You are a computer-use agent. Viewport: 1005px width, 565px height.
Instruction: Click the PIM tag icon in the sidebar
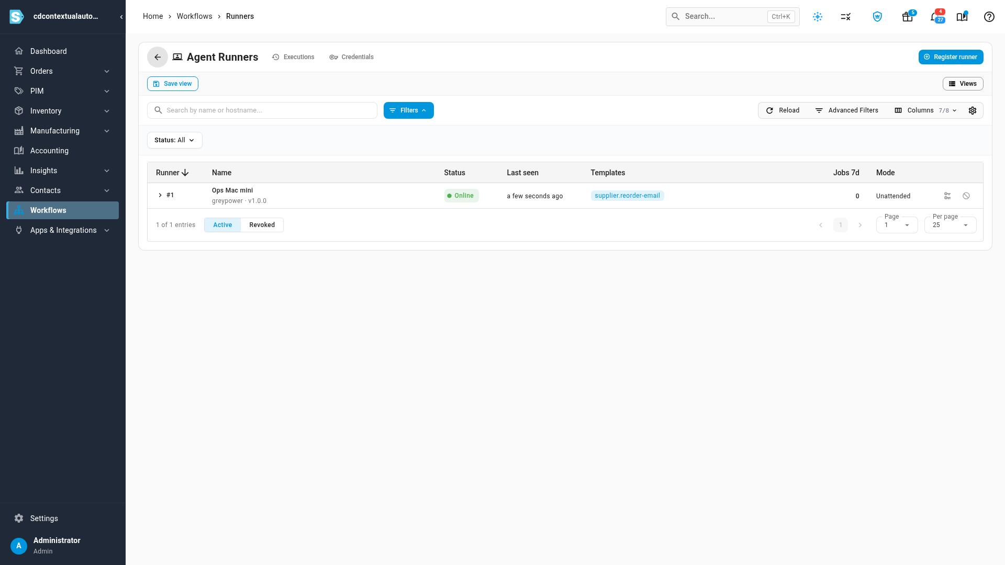point(19,91)
